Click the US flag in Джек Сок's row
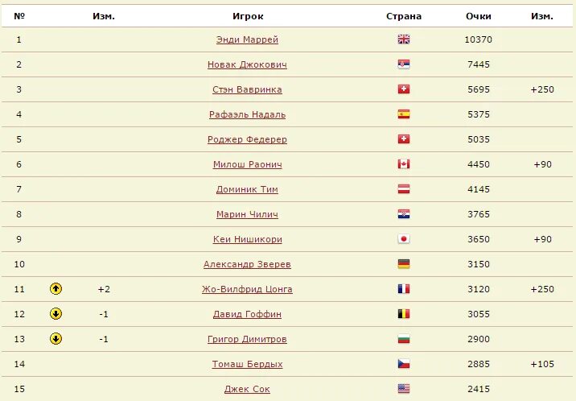 pos(404,389)
